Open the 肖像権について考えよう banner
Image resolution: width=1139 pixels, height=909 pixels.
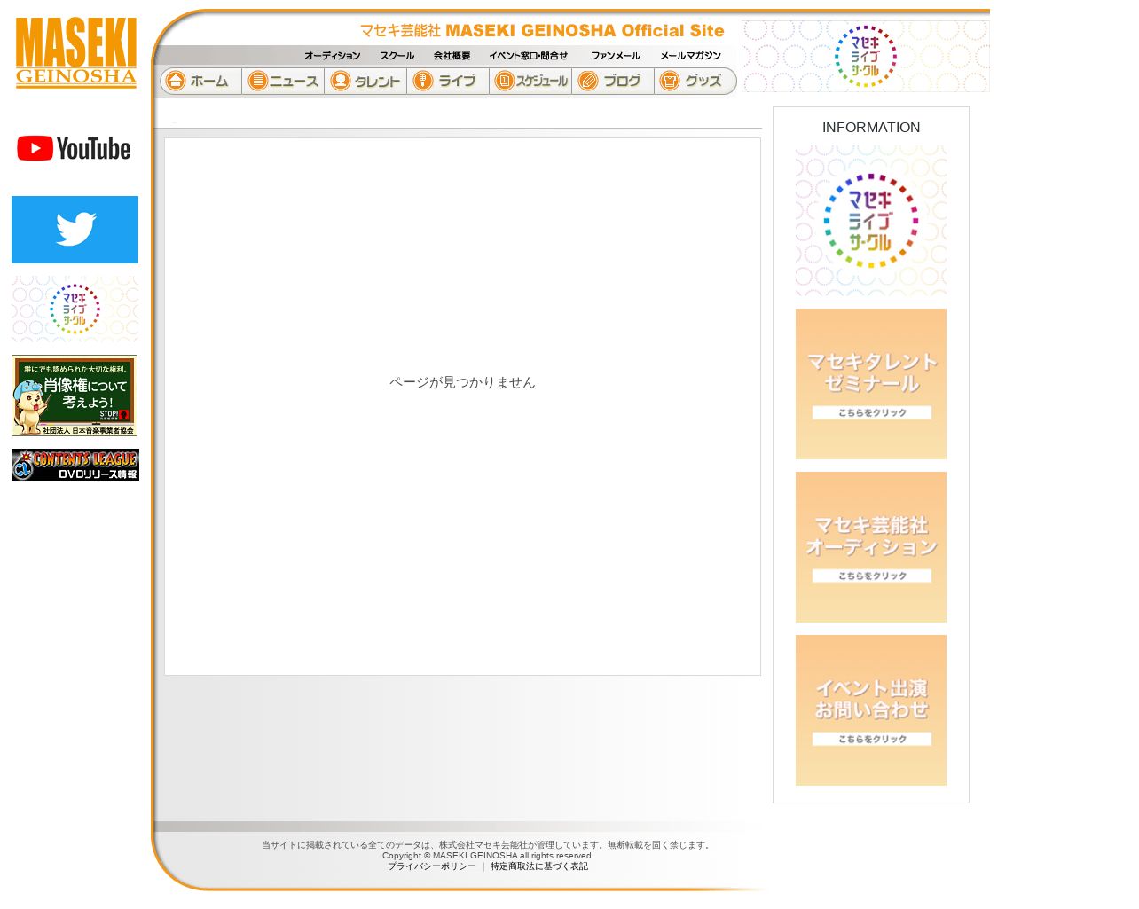(x=75, y=396)
